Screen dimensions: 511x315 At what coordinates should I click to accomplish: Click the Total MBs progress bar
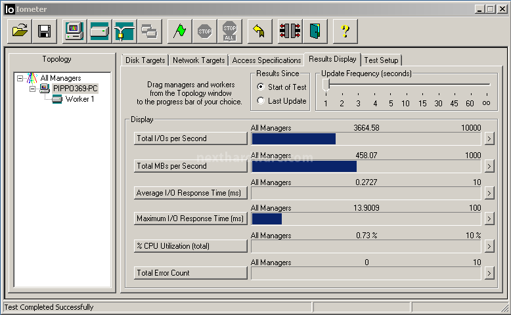[x=366, y=166]
